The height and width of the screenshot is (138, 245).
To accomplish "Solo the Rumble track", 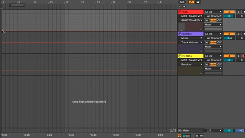I will [238, 34].
